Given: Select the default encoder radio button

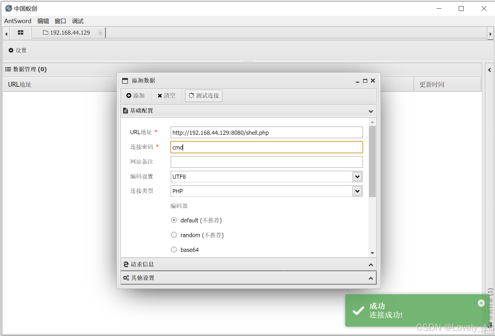Looking at the screenshot, I should (174, 220).
